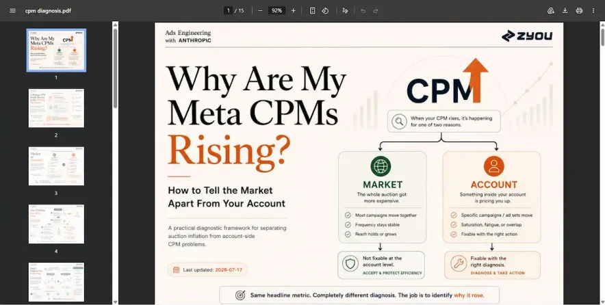The height and width of the screenshot is (305, 605).
Task: Download the PDF file
Action: pos(565,10)
